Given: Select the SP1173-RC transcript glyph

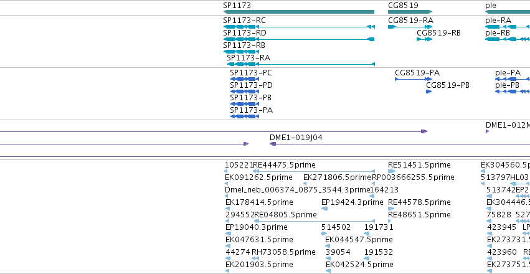Looking at the screenshot, I should 299,27.
